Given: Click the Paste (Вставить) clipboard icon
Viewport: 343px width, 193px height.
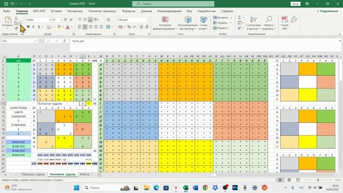Looking at the screenshot, I should pyautogui.click(x=8, y=20).
